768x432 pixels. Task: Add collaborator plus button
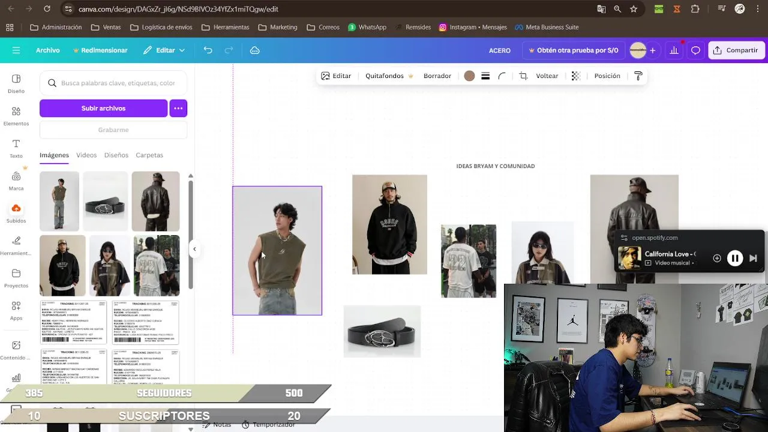click(x=653, y=50)
